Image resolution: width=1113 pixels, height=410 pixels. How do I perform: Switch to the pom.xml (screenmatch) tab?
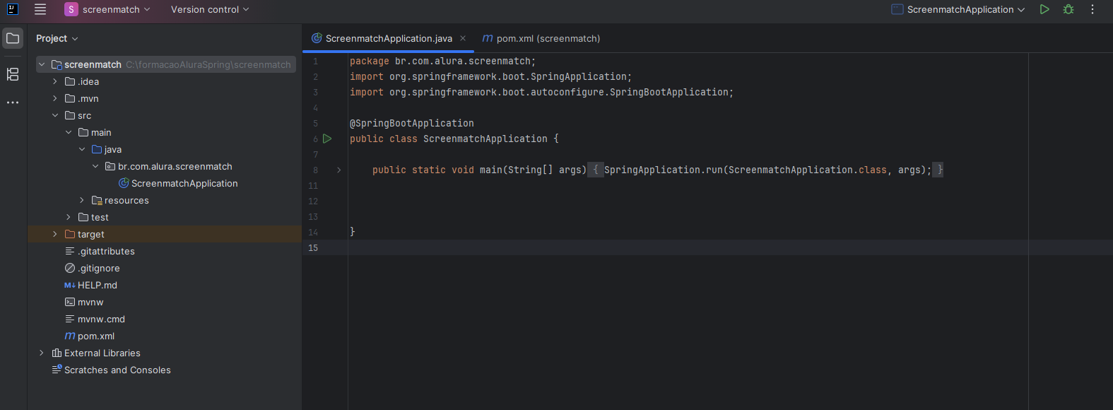(x=541, y=38)
